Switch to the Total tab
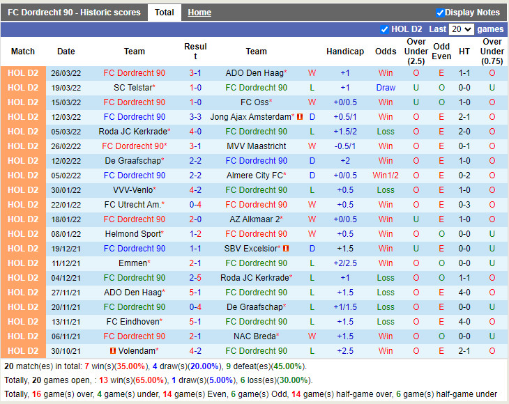Screen dimensions: 509x404 tap(165, 13)
